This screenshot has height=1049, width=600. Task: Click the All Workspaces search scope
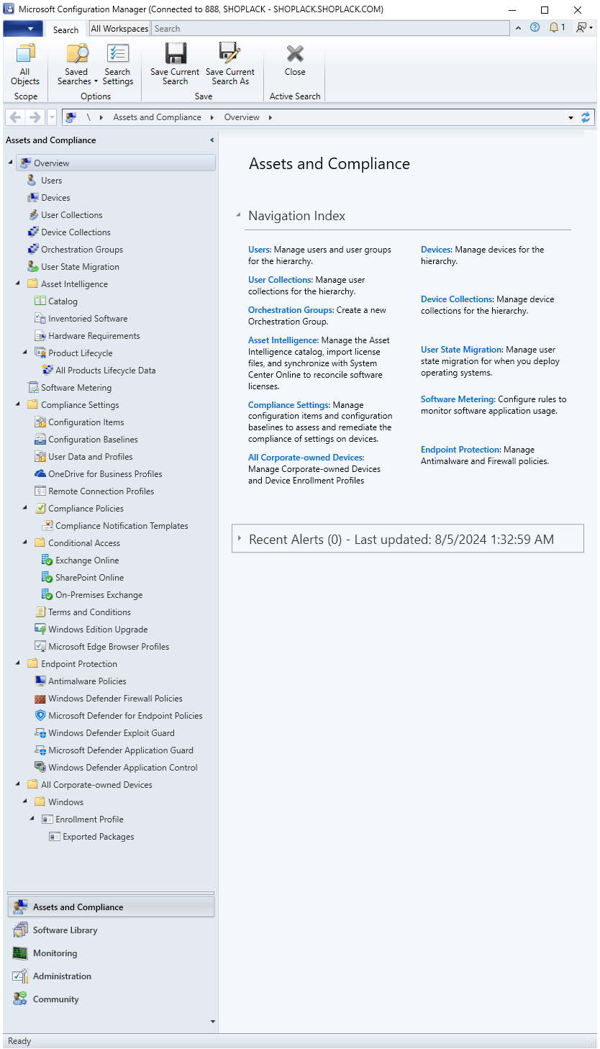point(119,29)
